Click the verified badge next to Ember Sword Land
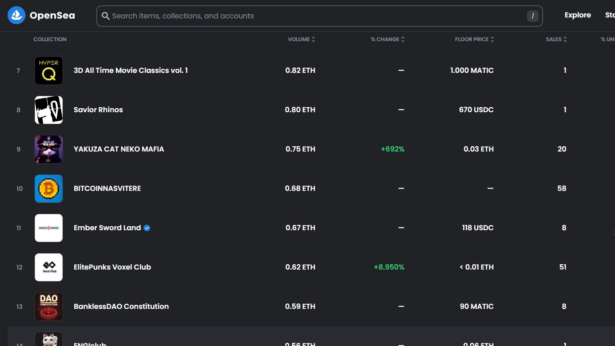The image size is (615, 346). [x=147, y=228]
